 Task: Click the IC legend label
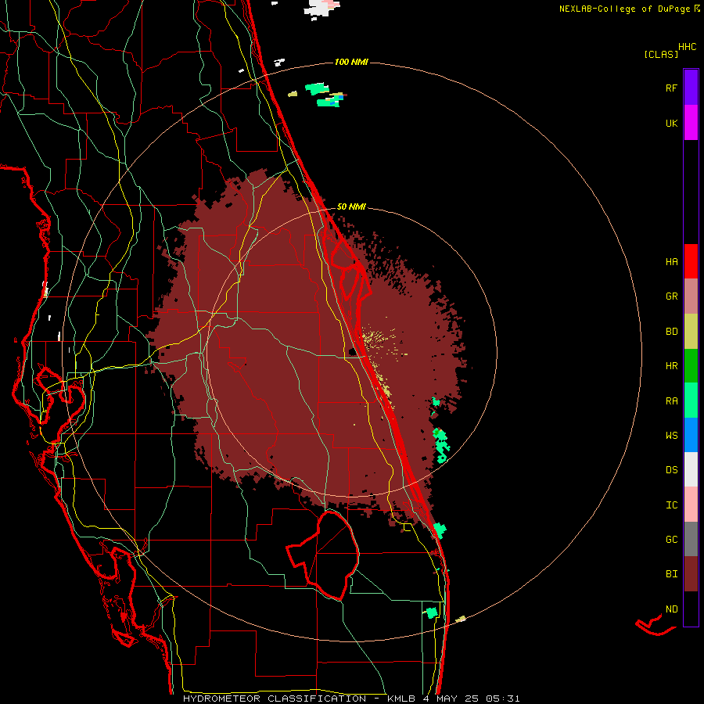(x=671, y=505)
